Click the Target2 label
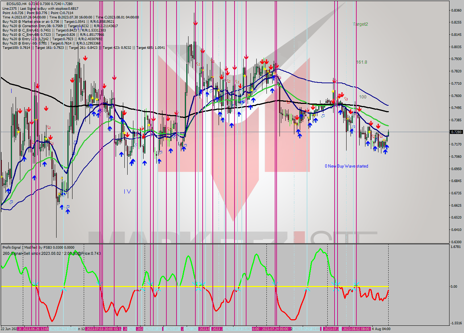Viewport: 464px width, 333px height. tap(360, 24)
